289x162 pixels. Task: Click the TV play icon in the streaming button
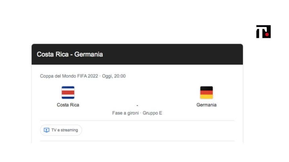tap(47, 130)
